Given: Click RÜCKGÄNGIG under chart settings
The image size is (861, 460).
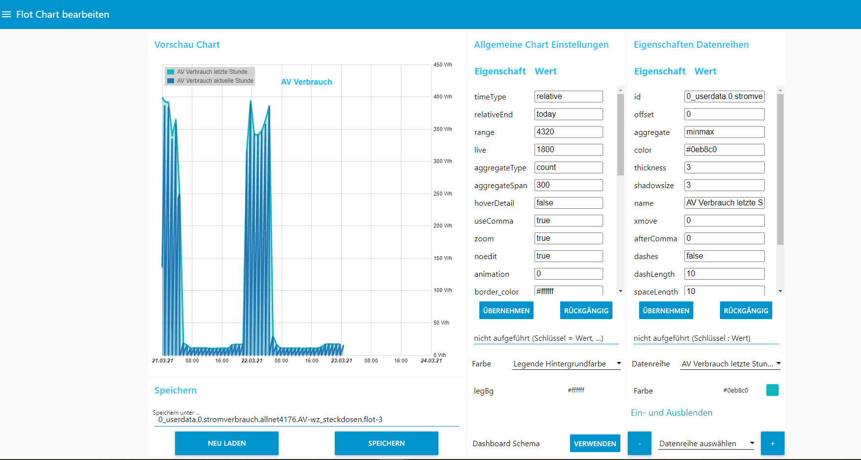Looking at the screenshot, I should 586,310.
